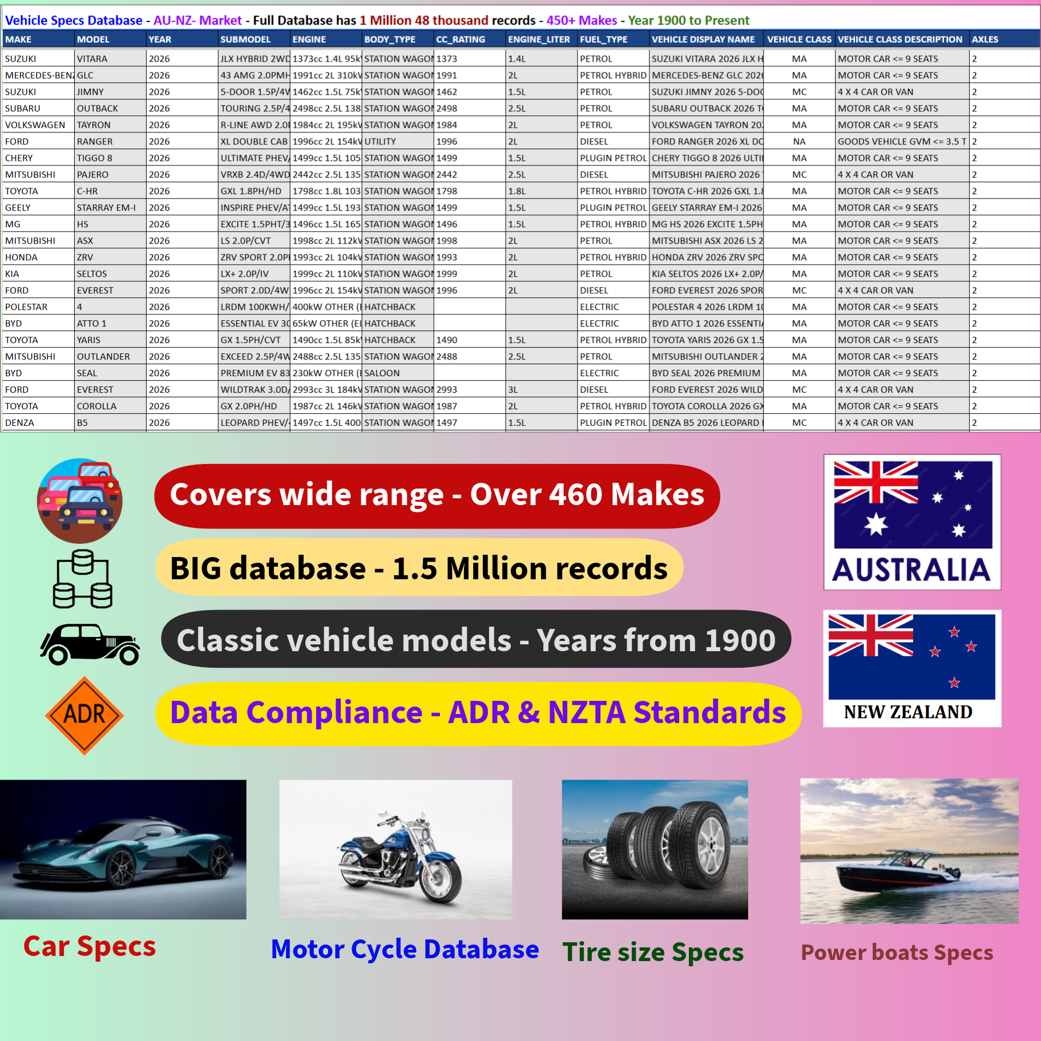Viewport: 1041px width, 1041px height.
Task: Click the 'Car Specs' red text link
Action: (90, 947)
